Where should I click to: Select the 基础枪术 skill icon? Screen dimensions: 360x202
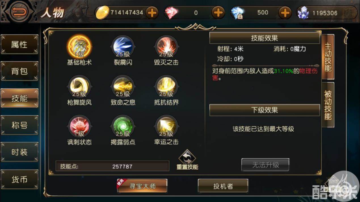(x=79, y=46)
